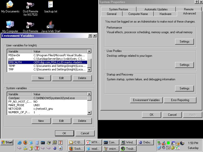Open Performance Settings in System Properties
203x152 pixels.
point(184,42)
